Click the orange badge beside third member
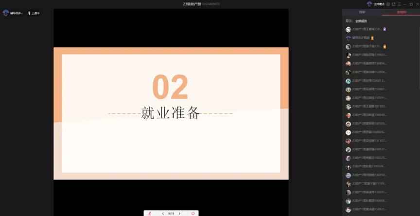Screen dimensions: 420x216 point(385,46)
